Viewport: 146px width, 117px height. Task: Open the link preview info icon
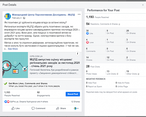(x=78, y=54)
